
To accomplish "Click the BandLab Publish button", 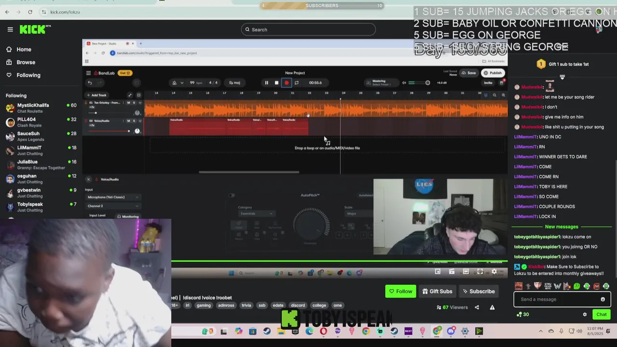I will point(493,73).
